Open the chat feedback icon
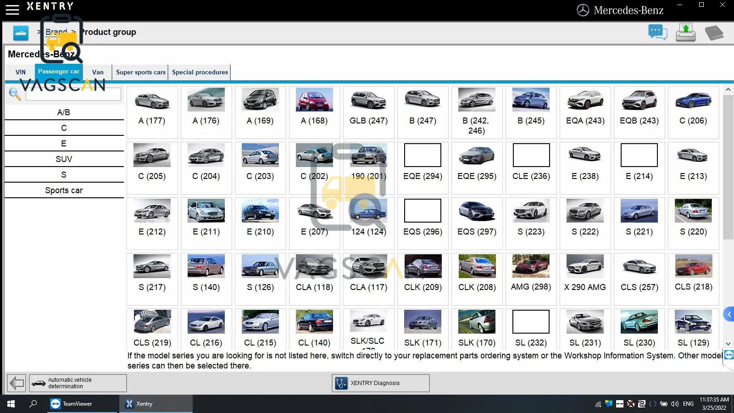Viewport: 734px width, 413px height. (x=657, y=33)
